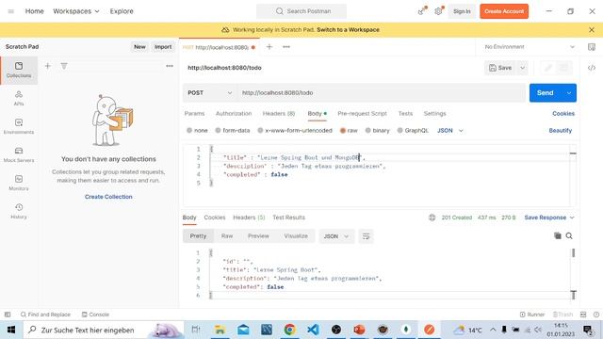Switch response view to Preview

click(258, 236)
